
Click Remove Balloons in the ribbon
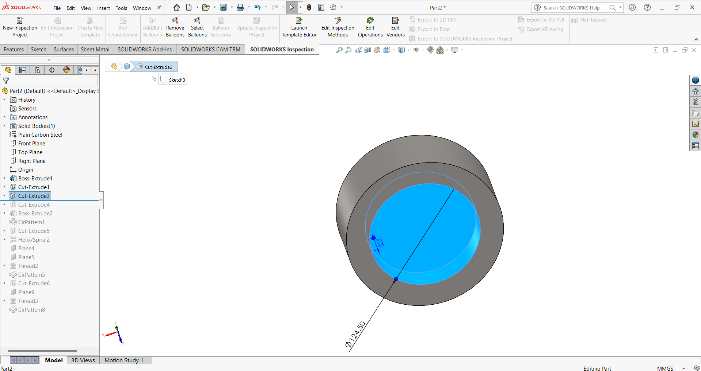tap(175, 27)
